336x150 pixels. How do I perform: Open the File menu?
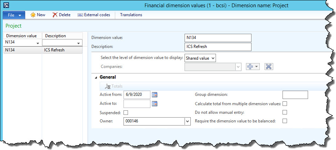coord(14,15)
